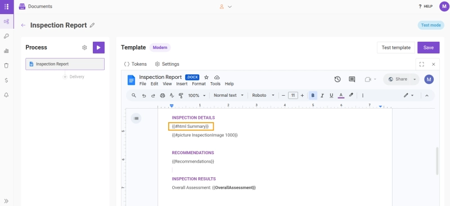Open the Edit menu
Viewport: 450px width, 206px height.
(x=154, y=84)
